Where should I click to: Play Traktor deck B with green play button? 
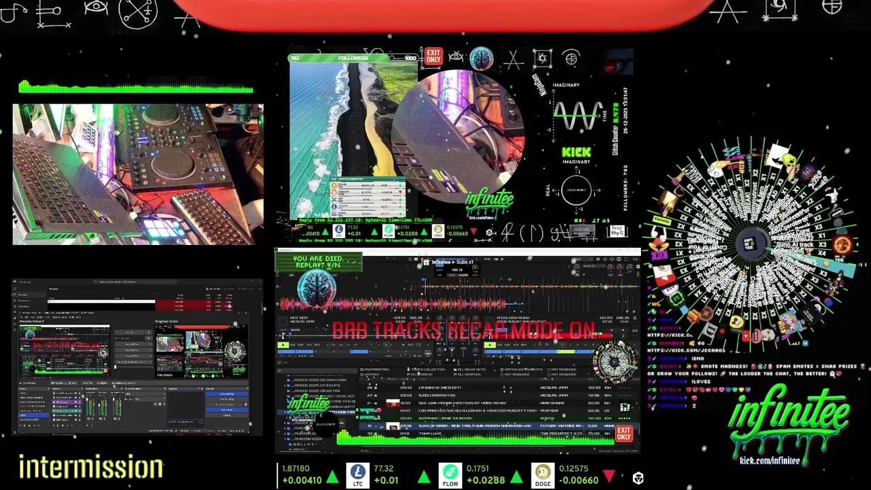[490, 345]
